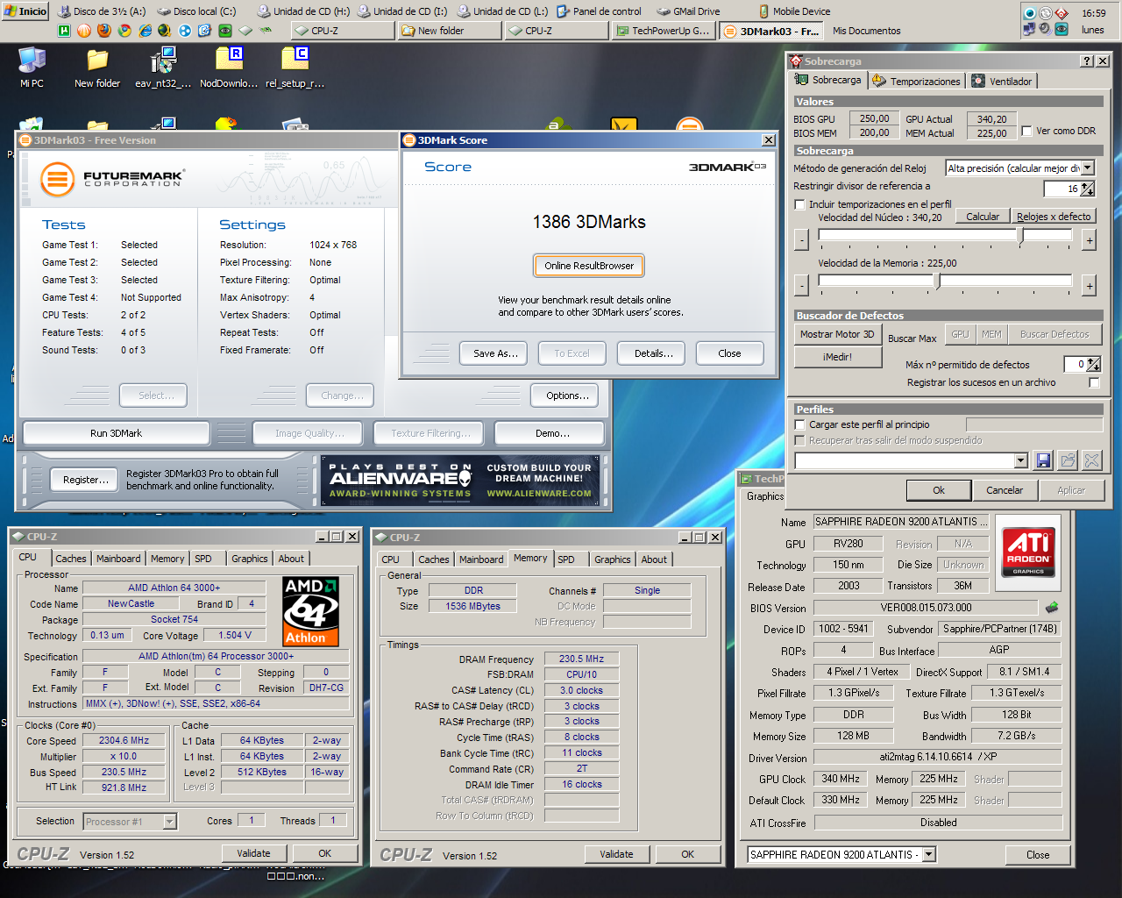Open the GPU-Z graphics card selector dropdown
This screenshot has height=898, width=1122.
pos(929,854)
